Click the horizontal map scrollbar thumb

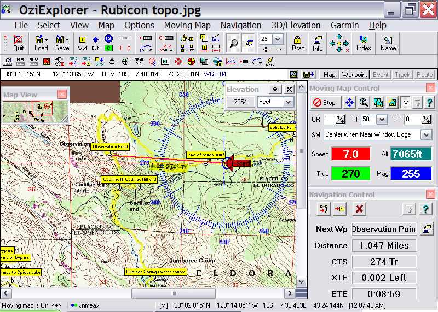tap(174, 293)
